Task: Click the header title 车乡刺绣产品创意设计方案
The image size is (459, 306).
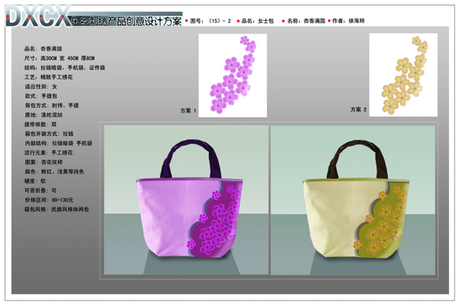Action: coord(125,21)
